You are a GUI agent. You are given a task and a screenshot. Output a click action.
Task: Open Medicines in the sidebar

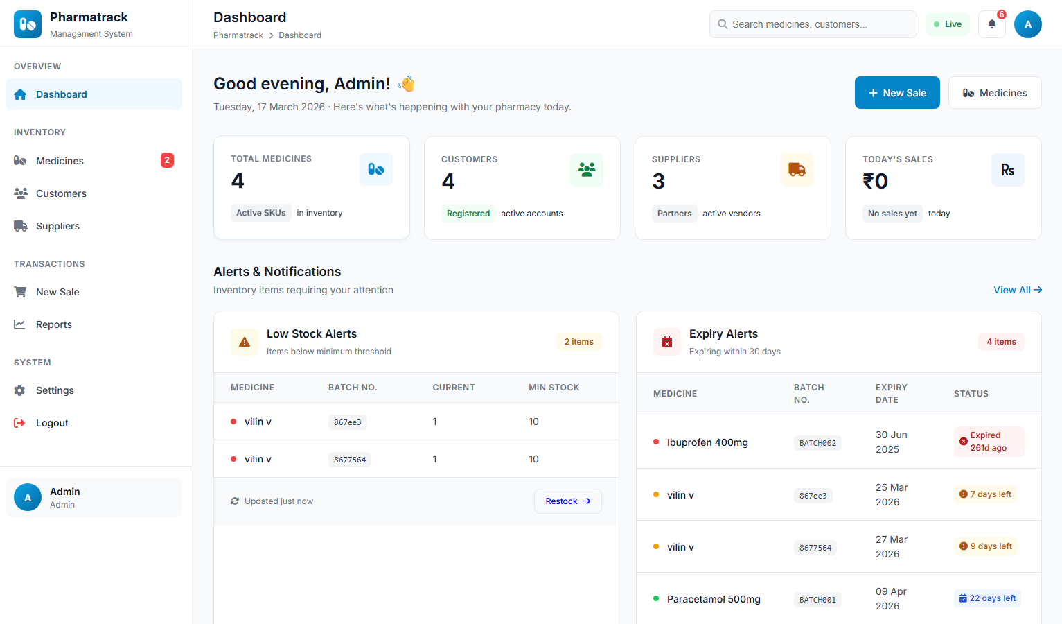pos(60,161)
